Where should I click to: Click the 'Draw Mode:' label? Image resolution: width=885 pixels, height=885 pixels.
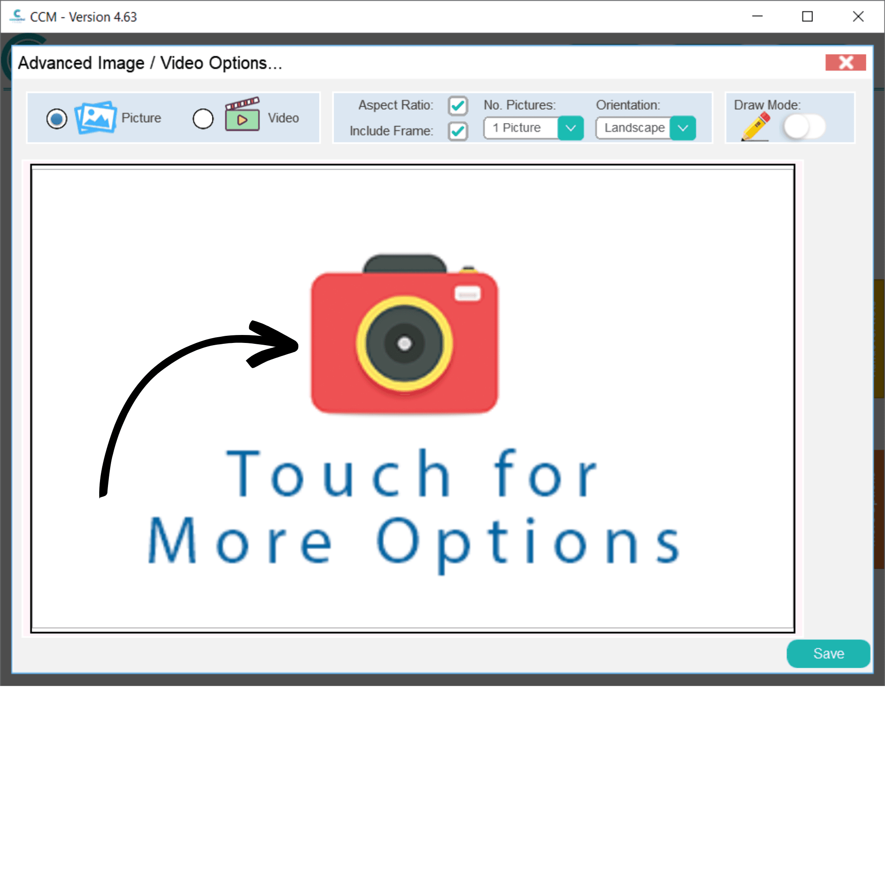767,105
